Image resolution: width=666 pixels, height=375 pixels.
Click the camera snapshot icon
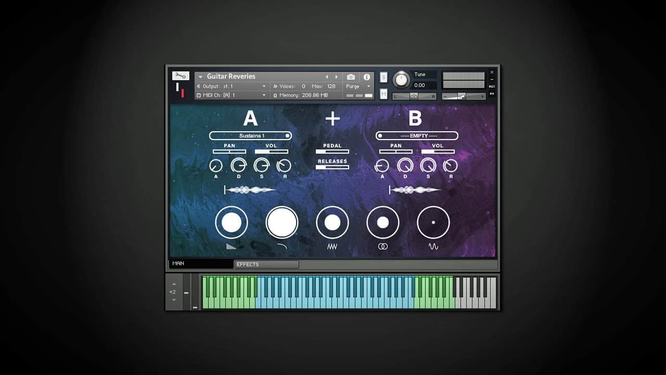351,77
